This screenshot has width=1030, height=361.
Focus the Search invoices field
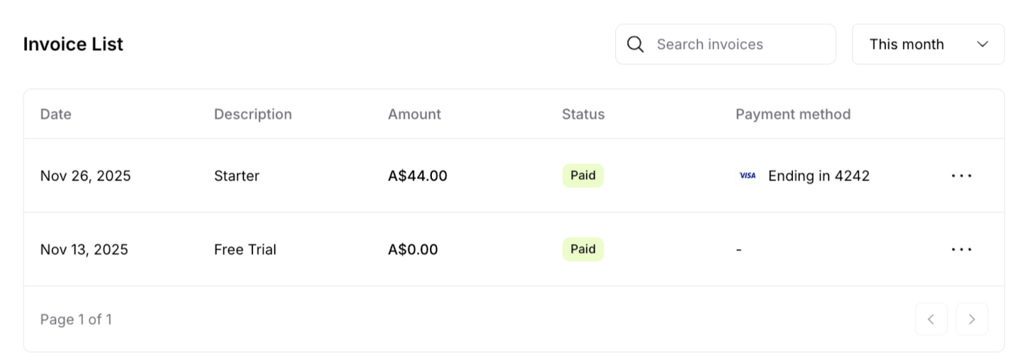point(726,44)
